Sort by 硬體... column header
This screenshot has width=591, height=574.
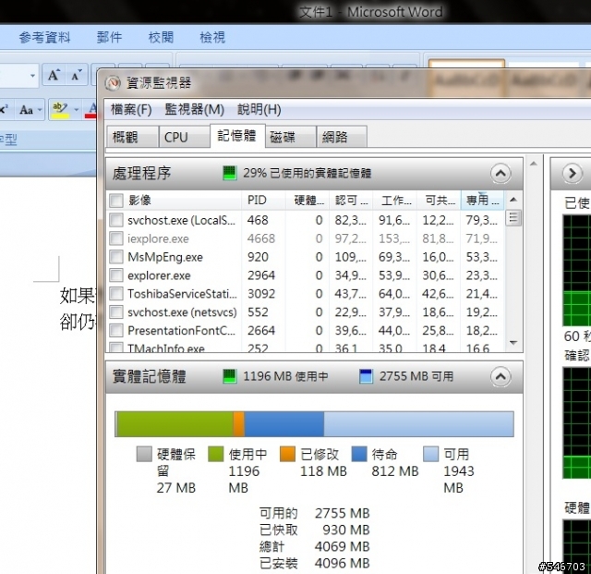coord(308,200)
